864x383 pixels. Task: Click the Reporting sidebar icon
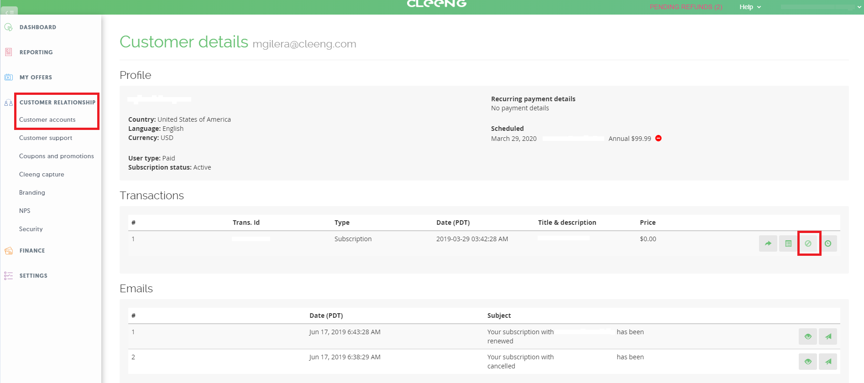(8, 52)
